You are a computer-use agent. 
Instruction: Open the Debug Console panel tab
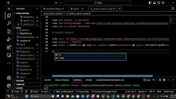pos(62,80)
